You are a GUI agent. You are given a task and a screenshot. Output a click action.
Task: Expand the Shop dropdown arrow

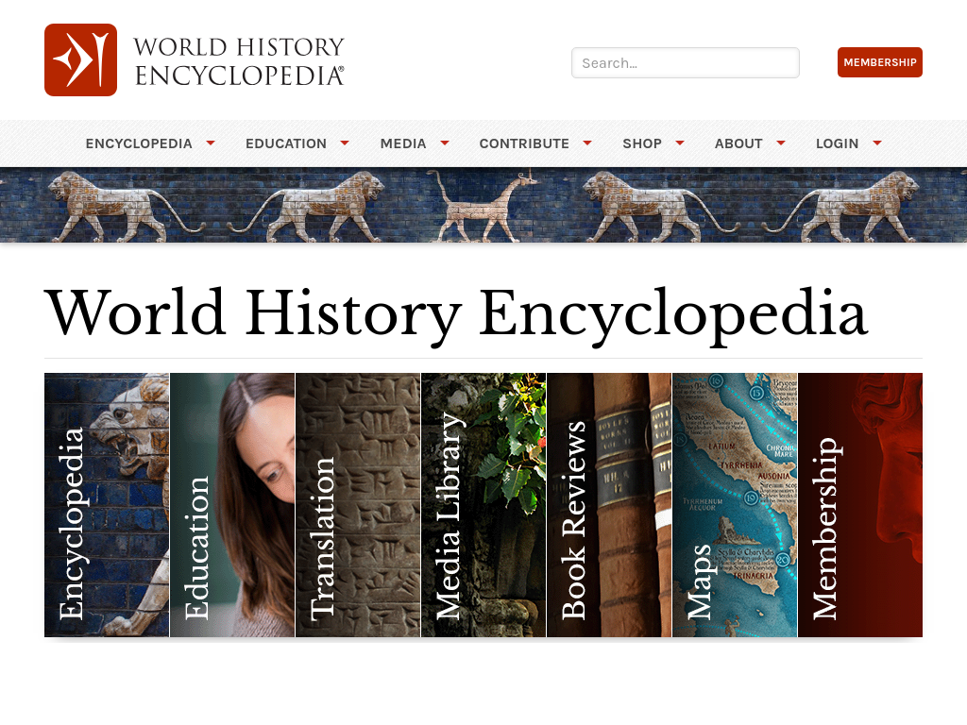point(680,143)
